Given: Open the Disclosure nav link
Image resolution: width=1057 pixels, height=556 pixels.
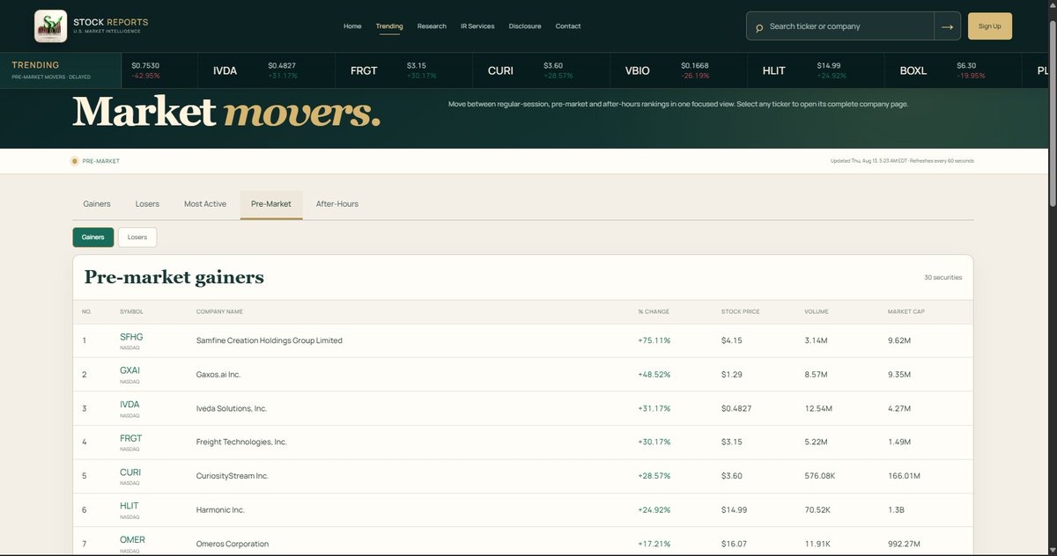Looking at the screenshot, I should tap(525, 26).
